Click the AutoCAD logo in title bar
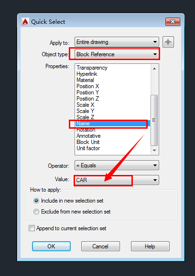This screenshot has height=276, width=195. point(25,21)
